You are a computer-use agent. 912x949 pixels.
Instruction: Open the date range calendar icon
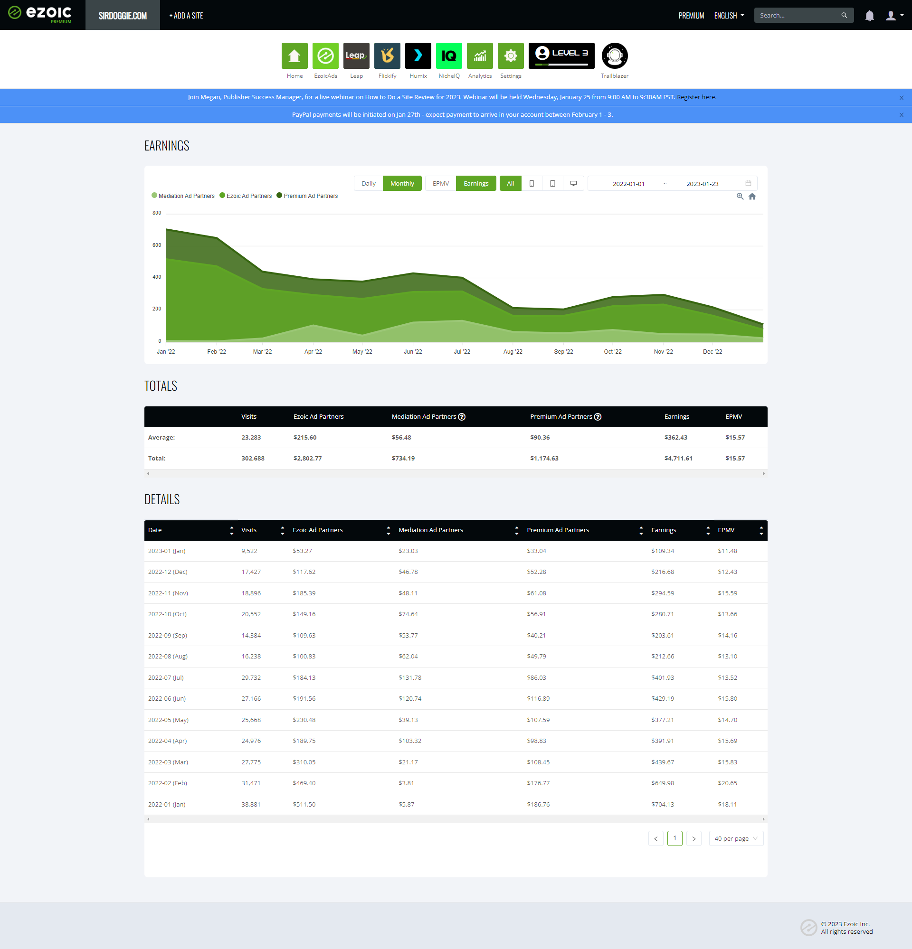[x=748, y=184]
